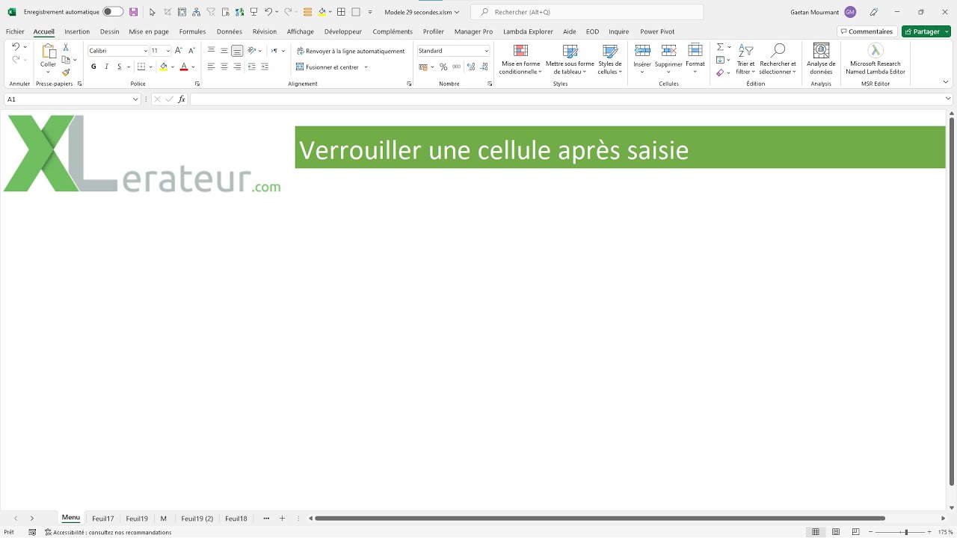The width and height of the screenshot is (957, 538).
Task: Open Rechercher et sélectionner menu
Action: [778, 59]
